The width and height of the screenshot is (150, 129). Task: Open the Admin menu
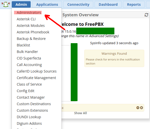pyautogui.click(x=21, y=5)
